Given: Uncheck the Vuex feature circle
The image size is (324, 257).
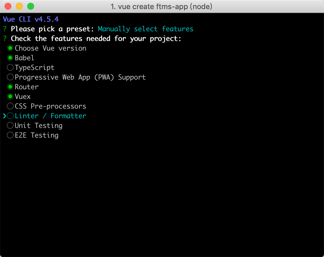Looking at the screenshot, I should pos(10,97).
